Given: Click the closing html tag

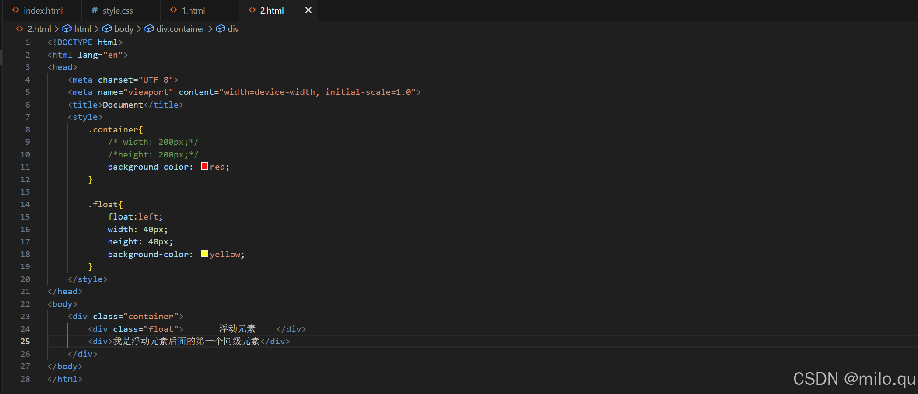Looking at the screenshot, I should 65,379.
